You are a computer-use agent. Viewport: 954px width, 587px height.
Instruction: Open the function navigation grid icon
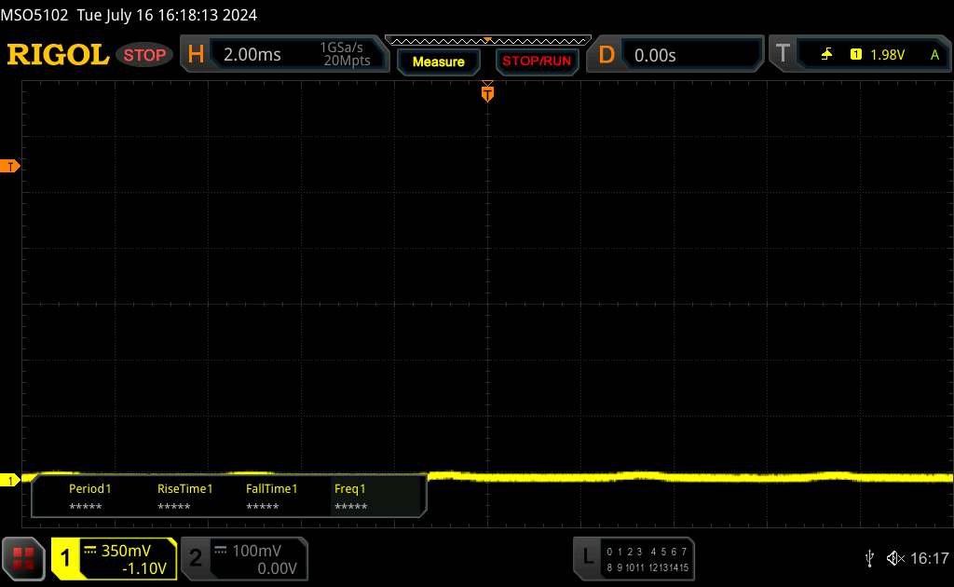coord(23,558)
